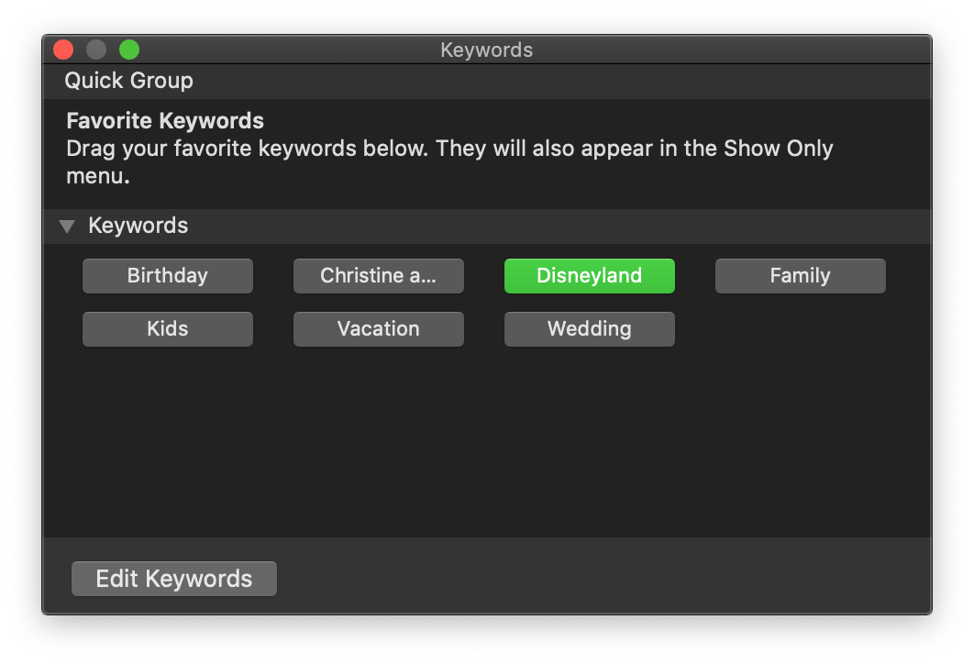Toggle the Family keyword

coord(800,276)
